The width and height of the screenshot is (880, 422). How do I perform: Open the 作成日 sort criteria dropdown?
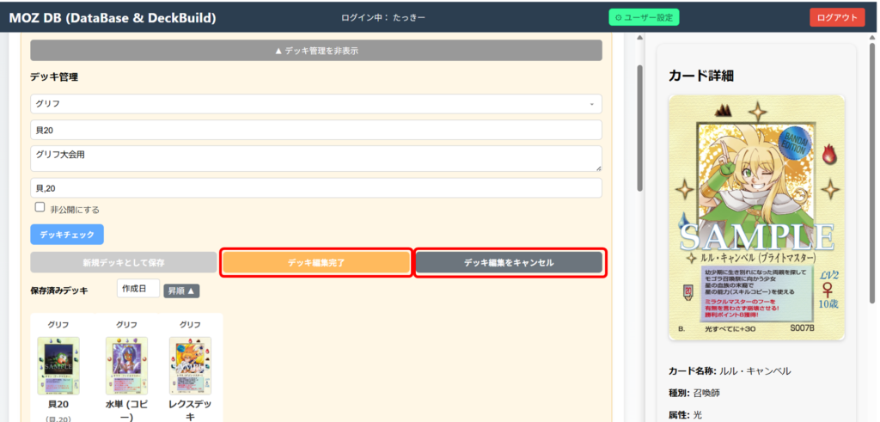coord(137,290)
